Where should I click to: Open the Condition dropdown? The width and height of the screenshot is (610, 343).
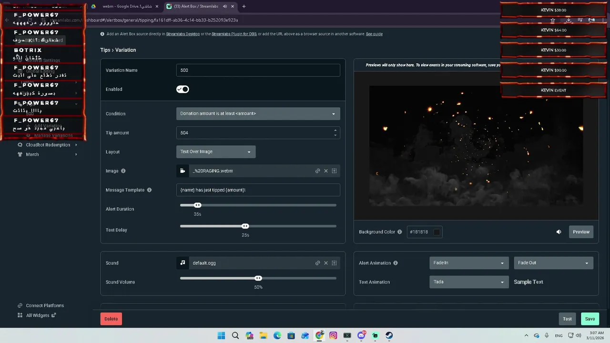point(258,113)
